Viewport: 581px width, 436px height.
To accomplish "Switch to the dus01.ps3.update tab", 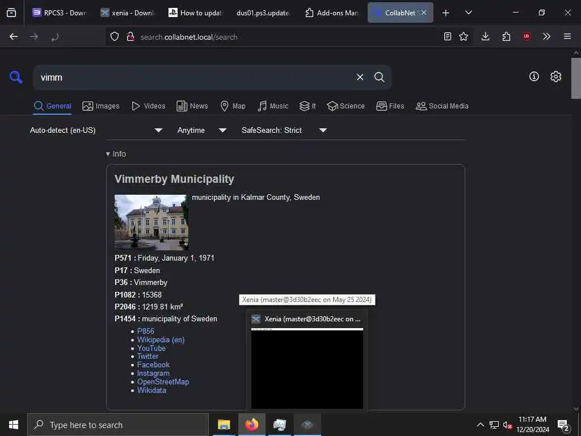I will (x=263, y=12).
